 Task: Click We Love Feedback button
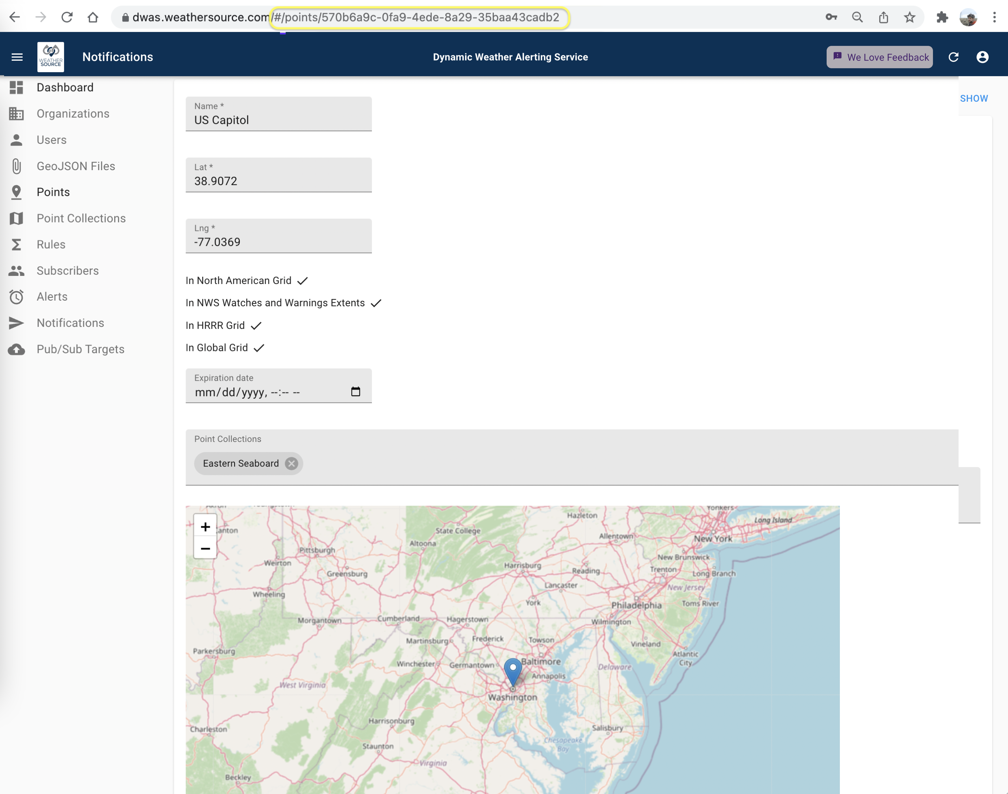click(880, 56)
